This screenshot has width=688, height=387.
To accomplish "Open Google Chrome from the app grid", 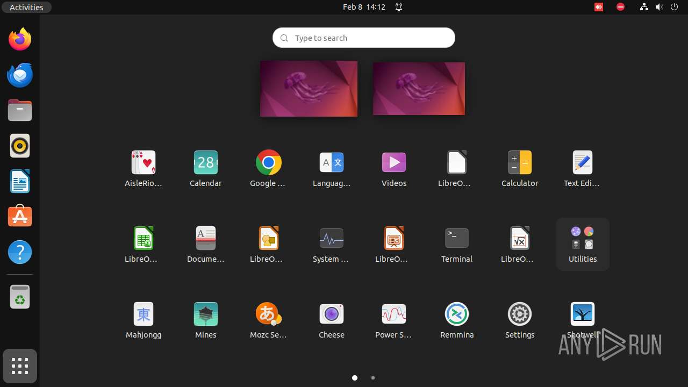I will [x=268, y=169].
